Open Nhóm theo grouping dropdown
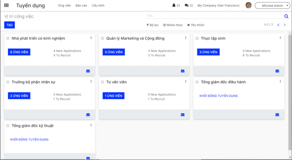This screenshot has width=292, height=160. tap(173, 25)
